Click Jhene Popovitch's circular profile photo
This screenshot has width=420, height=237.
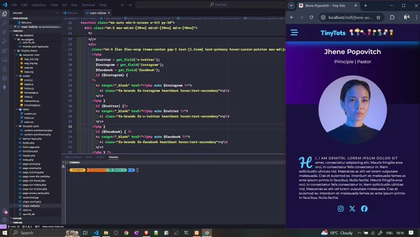pos(353,110)
